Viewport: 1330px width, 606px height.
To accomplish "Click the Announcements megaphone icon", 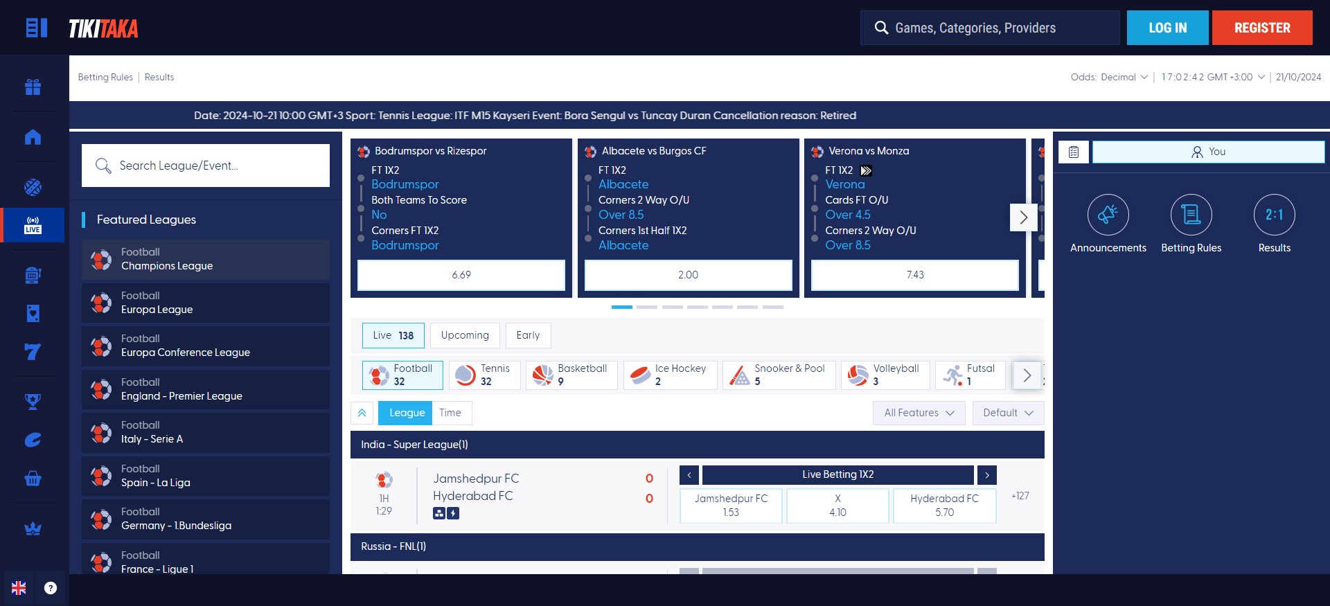I will [1108, 215].
